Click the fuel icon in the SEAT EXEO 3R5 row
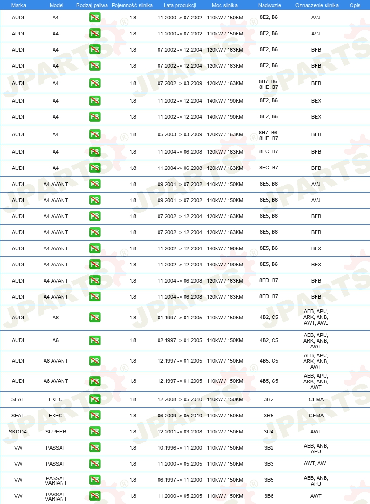370x504 pixels. pyautogui.click(x=95, y=416)
